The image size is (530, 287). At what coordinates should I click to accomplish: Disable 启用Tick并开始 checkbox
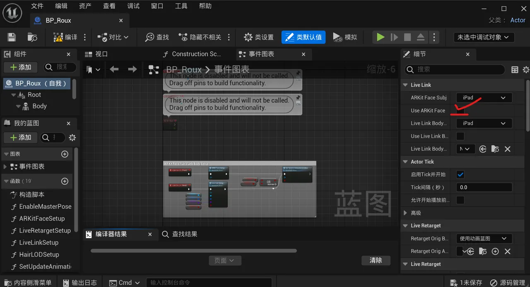(x=460, y=174)
